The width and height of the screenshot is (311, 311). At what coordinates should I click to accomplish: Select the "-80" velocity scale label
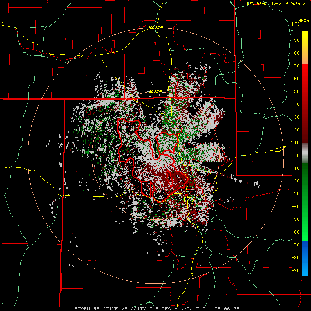[295, 258]
